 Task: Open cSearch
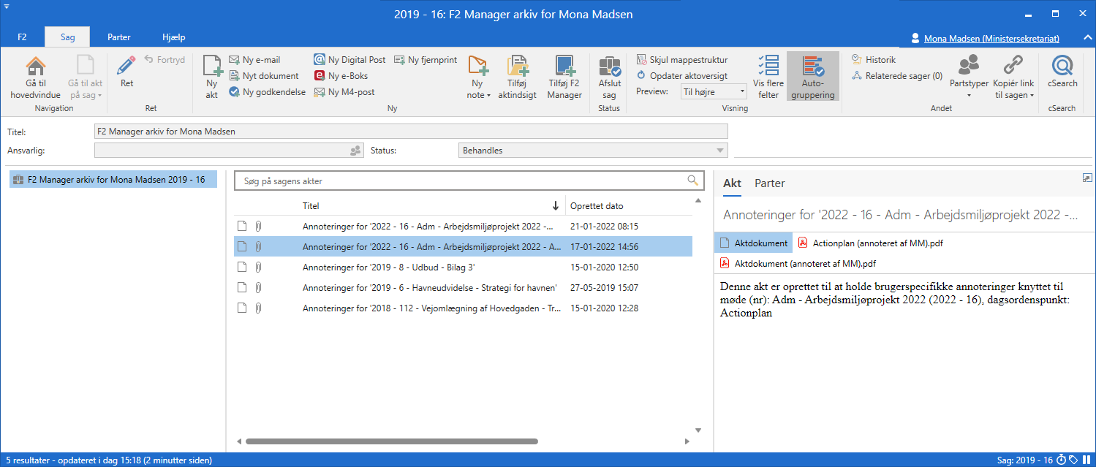pyautogui.click(x=1062, y=72)
